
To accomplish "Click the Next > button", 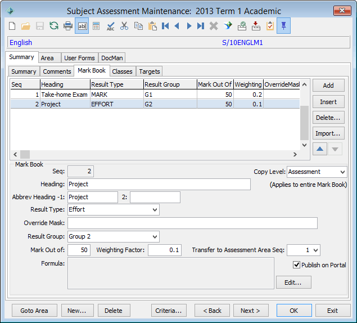I will (251, 311).
